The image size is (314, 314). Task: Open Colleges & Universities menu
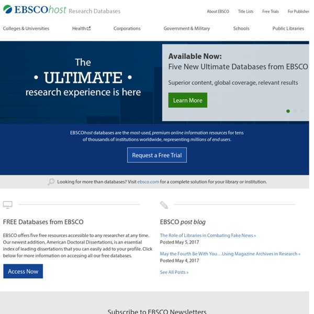tap(26, 28)
